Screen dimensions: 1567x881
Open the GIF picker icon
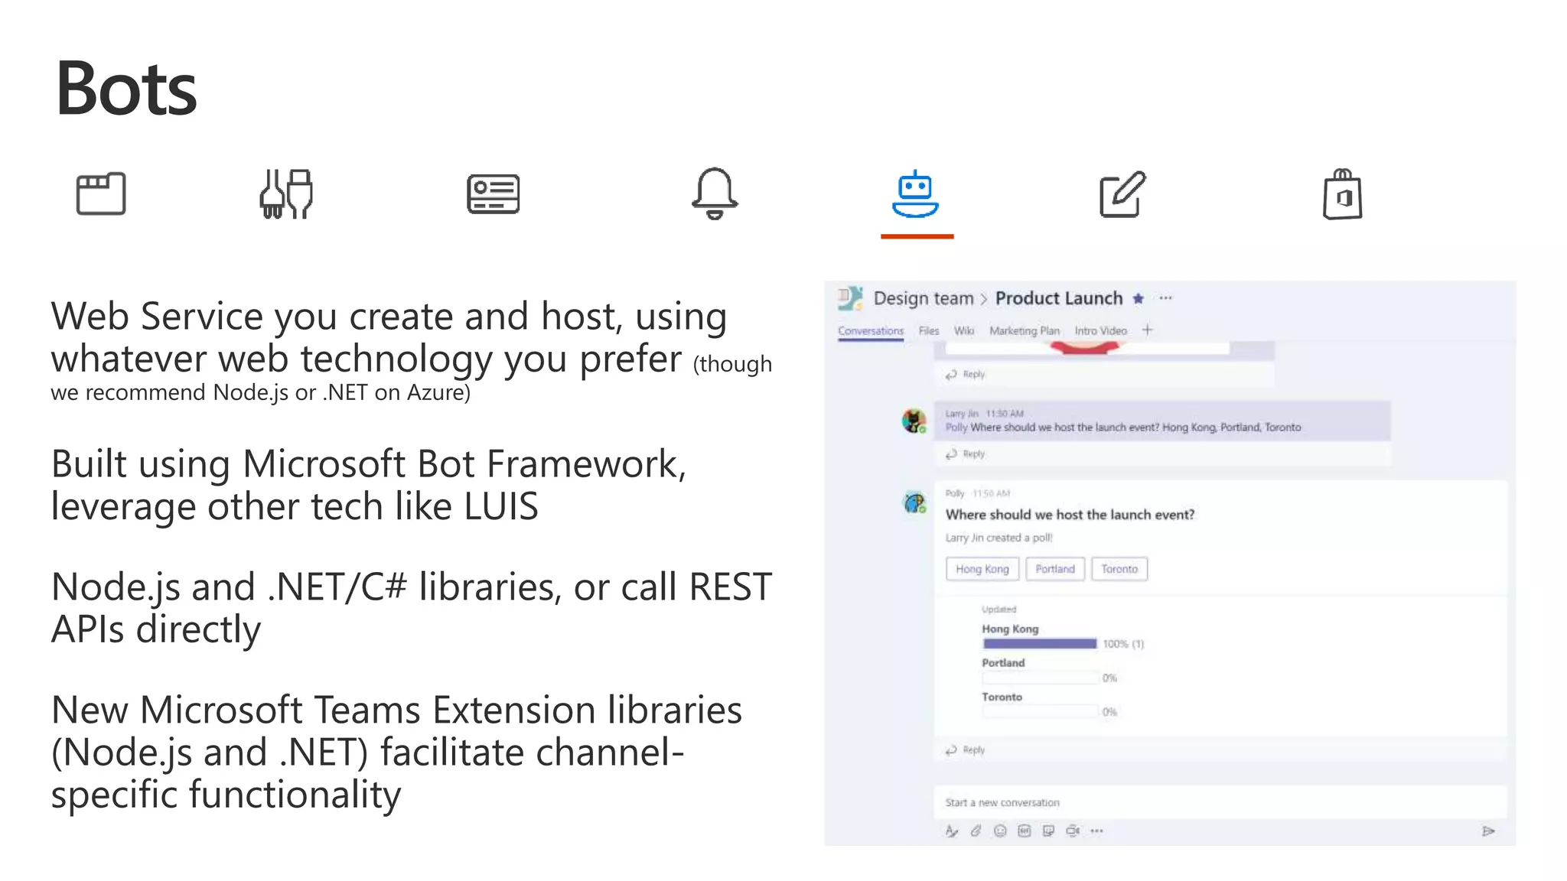(x=1025, y=831)
